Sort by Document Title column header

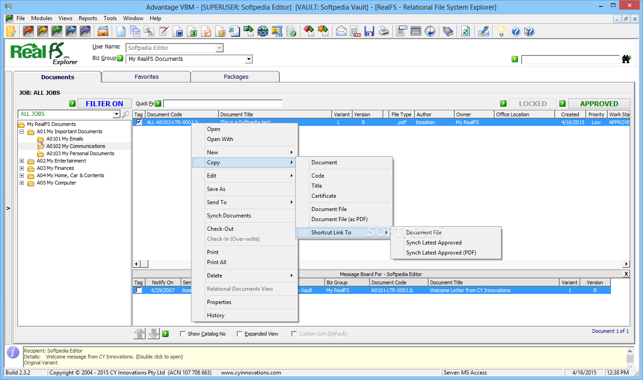[x=275, y=114]
